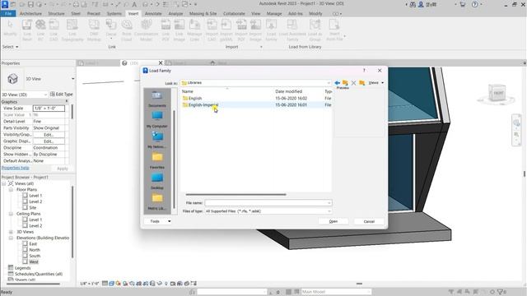Toggle the Level 2 floor plan box

[x=26, y=201]
